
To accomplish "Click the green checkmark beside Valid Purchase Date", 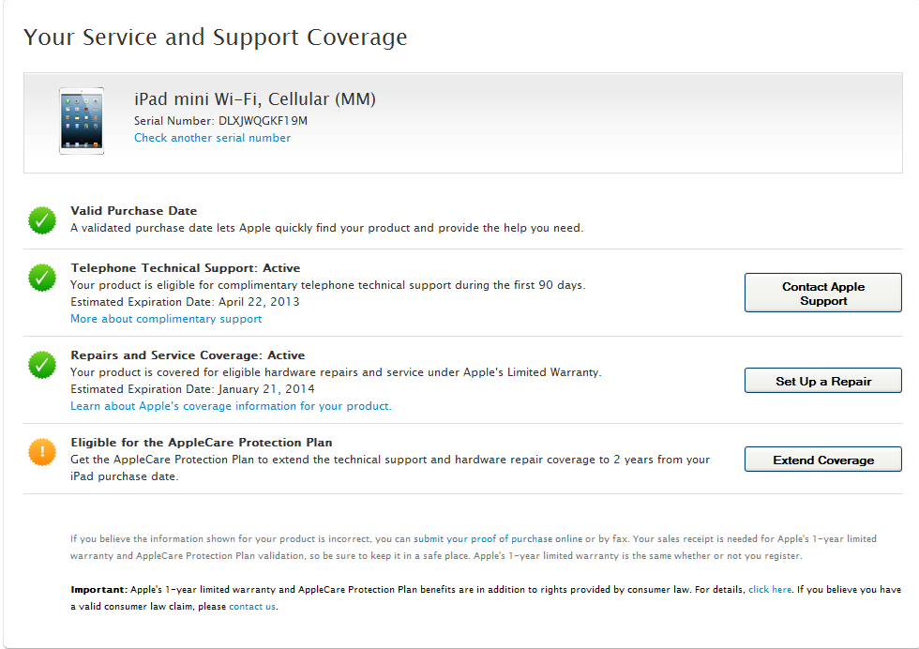I will [41, 220].
